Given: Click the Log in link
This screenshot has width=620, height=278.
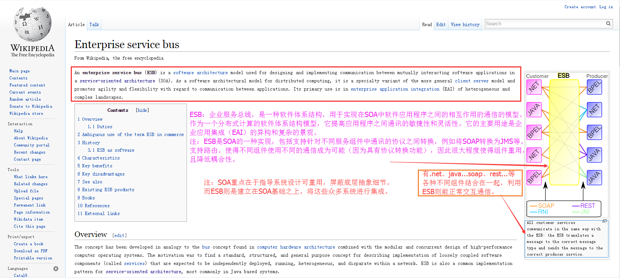Looking at the screenshot, I should tap(606, 7).
